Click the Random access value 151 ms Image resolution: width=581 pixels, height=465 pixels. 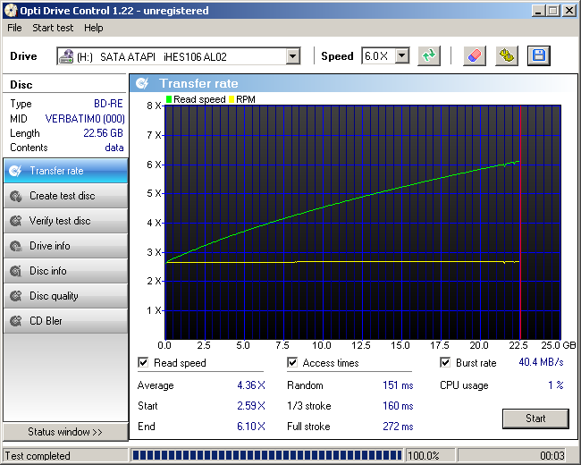(x=398, y=385)
